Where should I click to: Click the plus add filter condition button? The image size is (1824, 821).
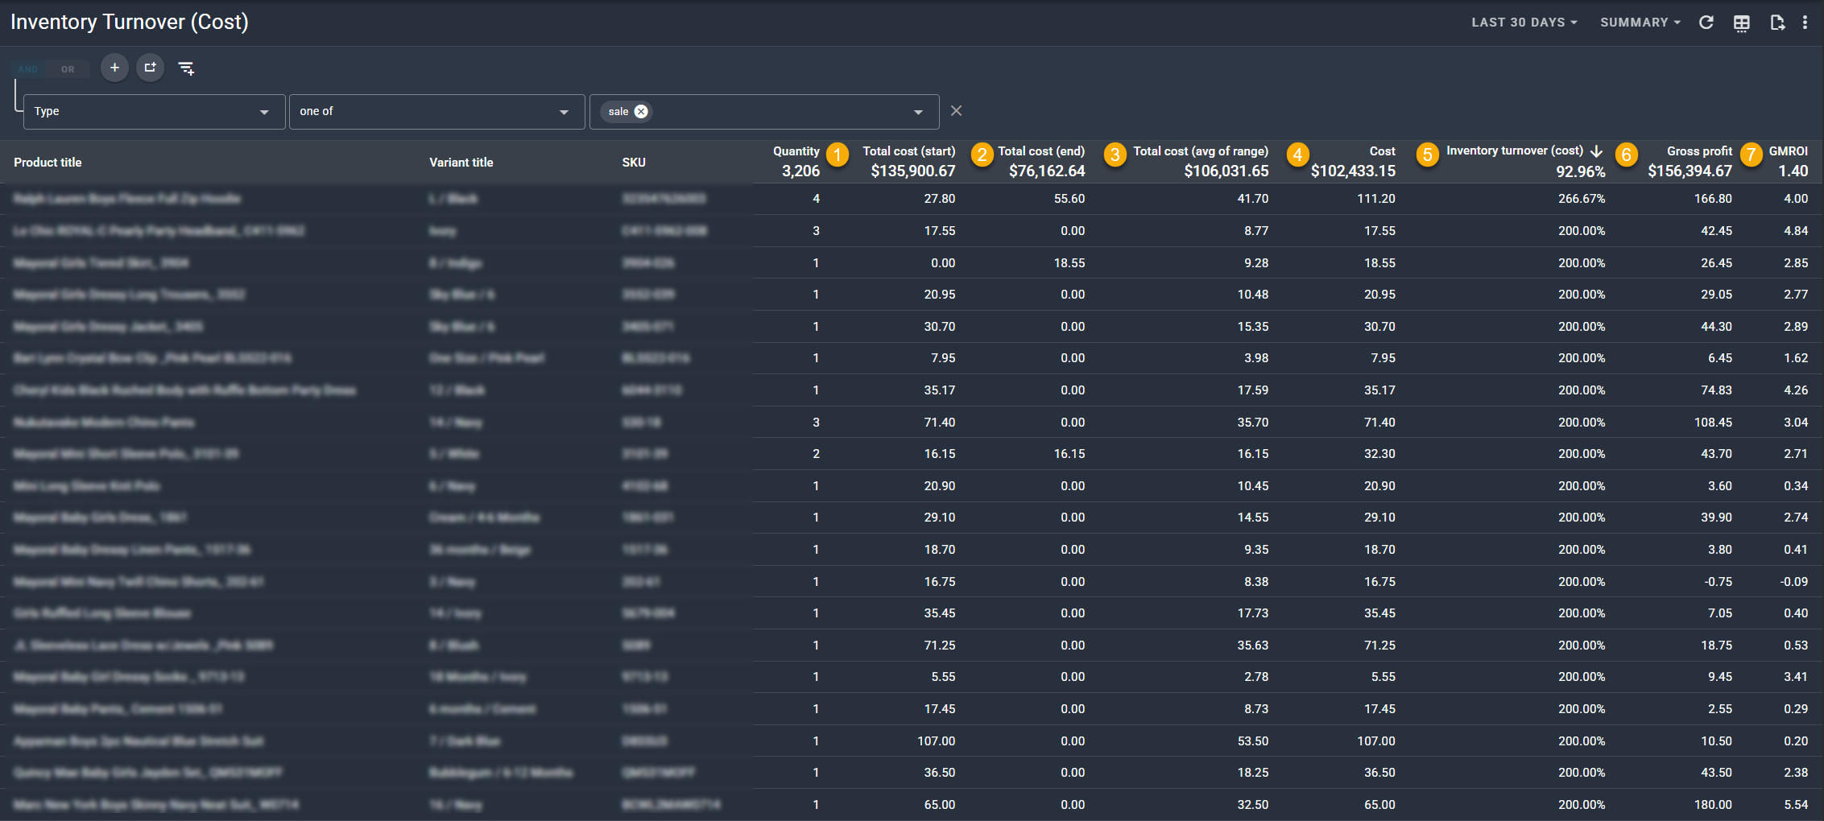pyautogui.click(x=114, y=68)
